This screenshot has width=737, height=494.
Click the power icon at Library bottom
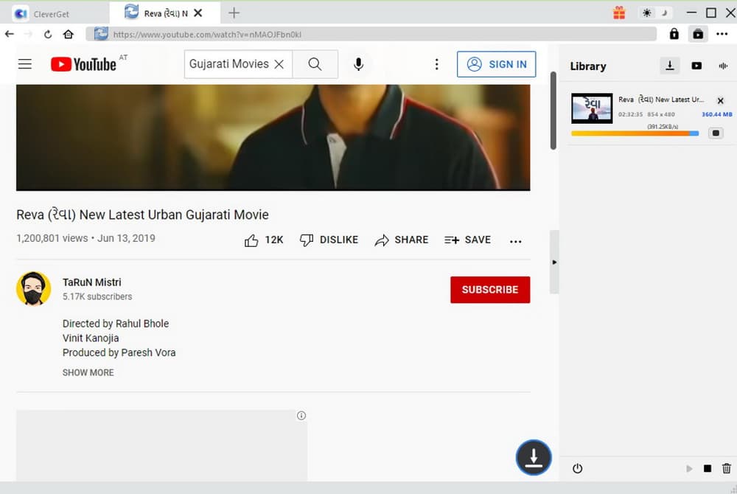[x=577, y=468]
